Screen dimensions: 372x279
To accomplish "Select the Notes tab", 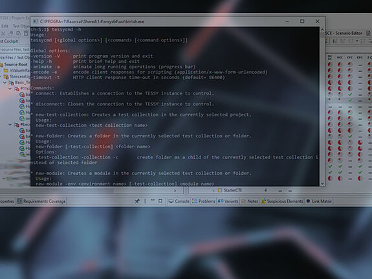I will tap(249, 201).
